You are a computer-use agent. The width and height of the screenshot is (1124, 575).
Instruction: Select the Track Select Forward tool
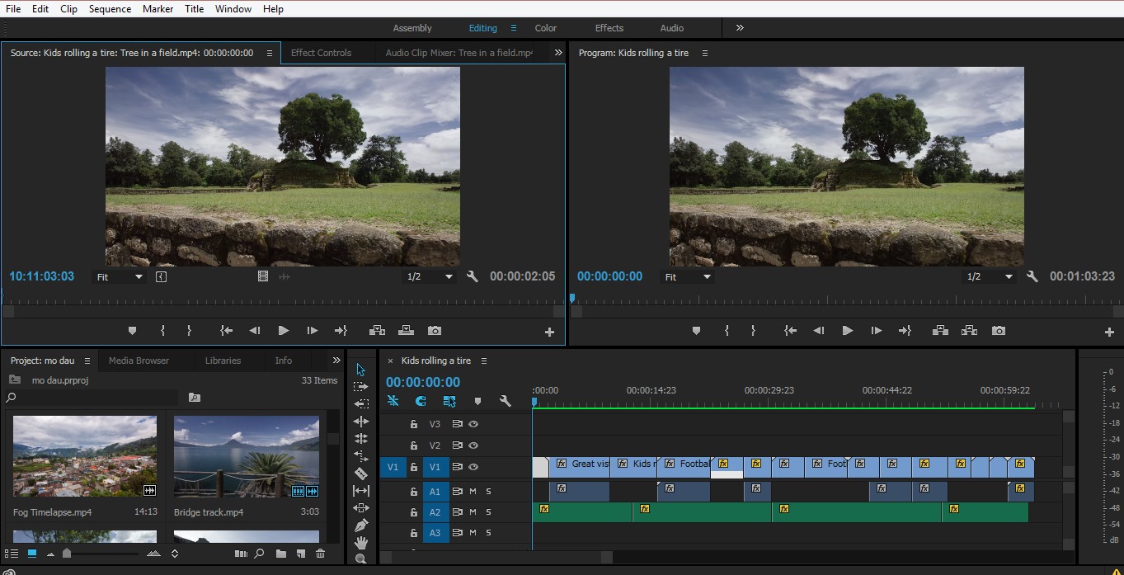[360, 386]
